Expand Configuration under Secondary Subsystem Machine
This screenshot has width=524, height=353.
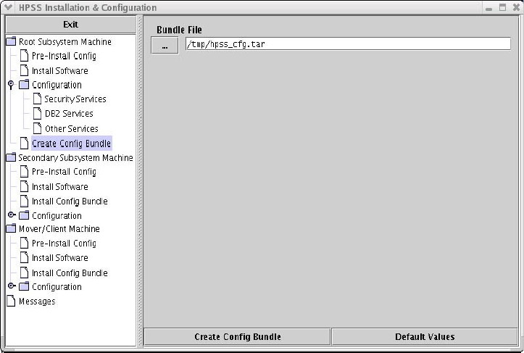pos(12,215)
